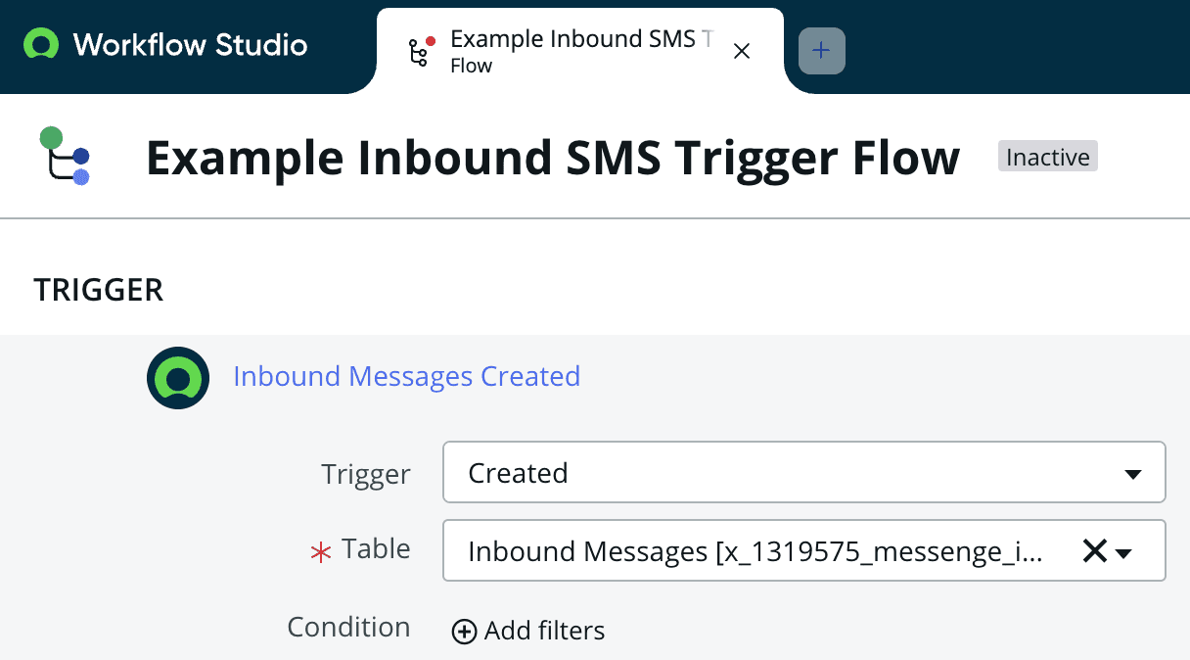Select the flow icon beside the page title
The height and width of the screenshot is (660, 1190).
pos(63,155)
